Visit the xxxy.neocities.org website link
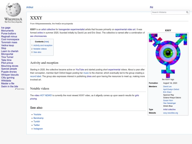 170,113
